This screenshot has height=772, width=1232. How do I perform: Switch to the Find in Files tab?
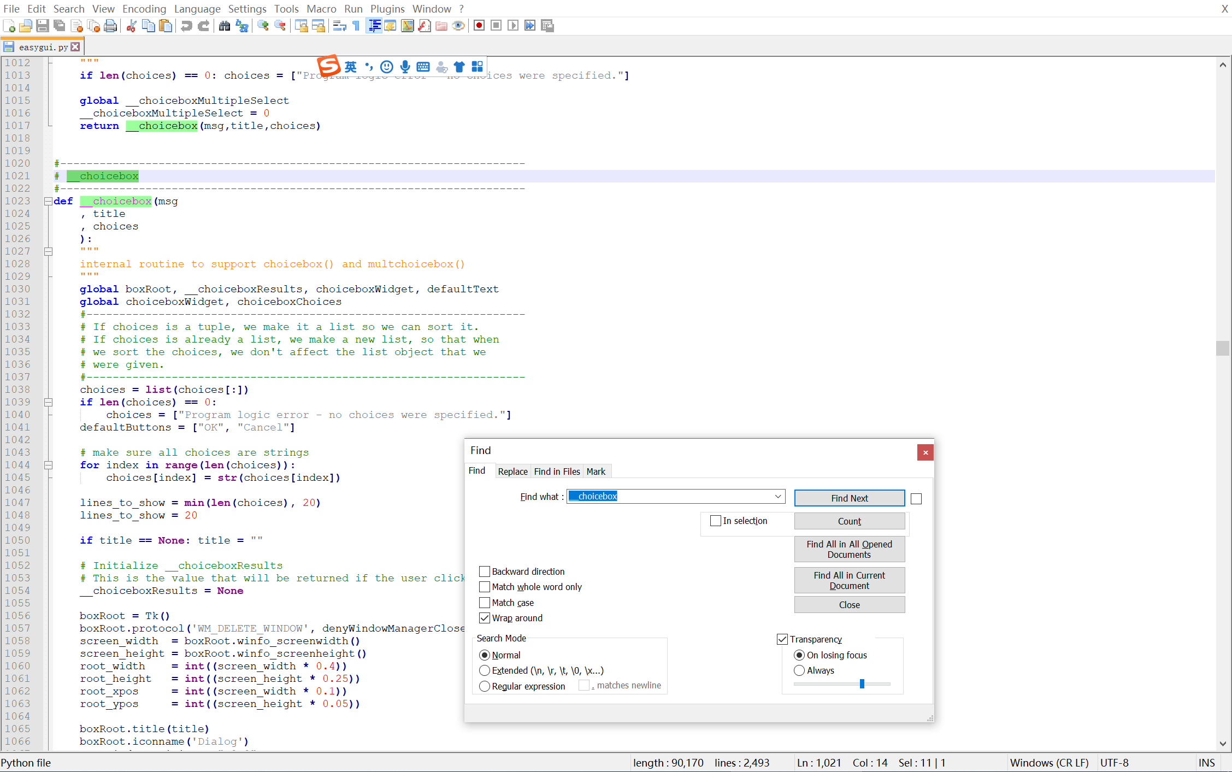557,472
